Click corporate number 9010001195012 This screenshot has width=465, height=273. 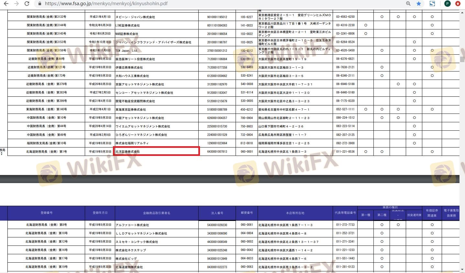[217, 17]
